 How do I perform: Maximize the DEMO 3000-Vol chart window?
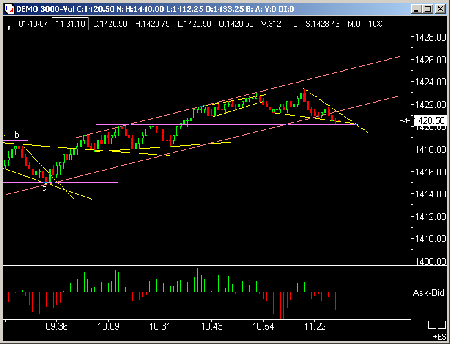(428, 9)
